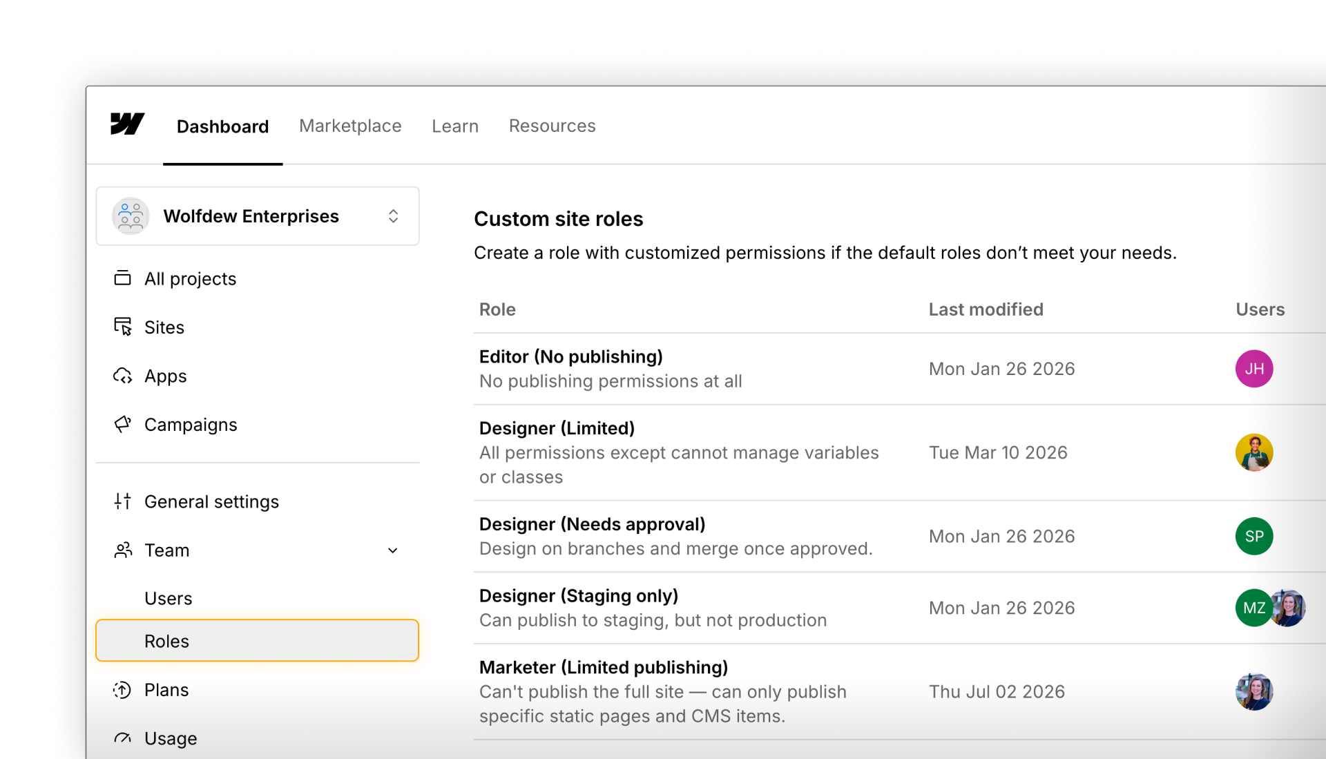This screenshot has width=1326, height=759.
Task: Open the Designer (Limited) role
Action: 557,428
